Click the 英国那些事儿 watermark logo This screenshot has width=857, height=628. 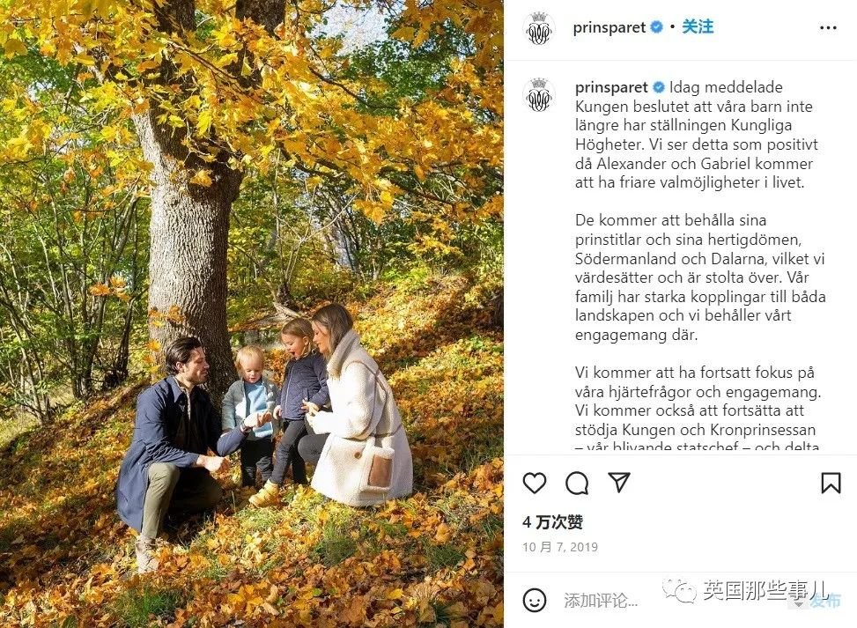[x=746, y=590]
